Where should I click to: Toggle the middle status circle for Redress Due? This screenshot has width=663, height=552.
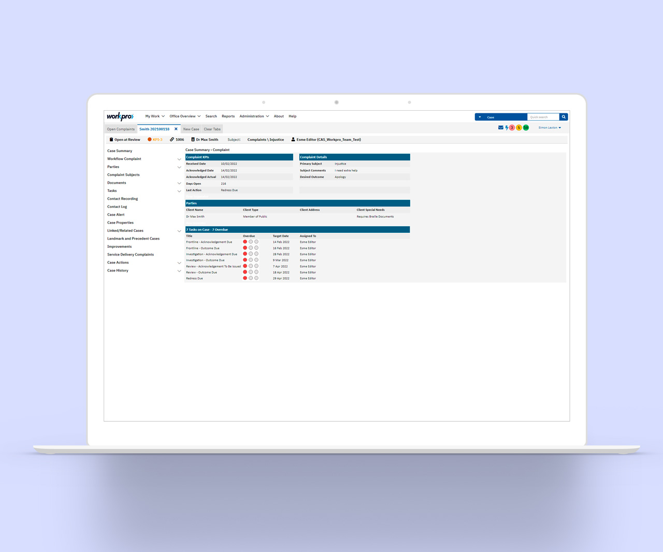click(x=250, y=278)
